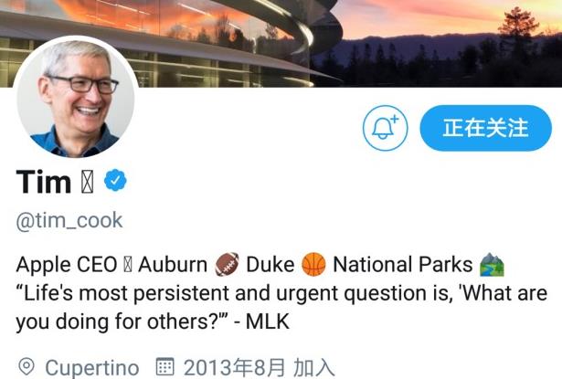Click the 2013年8月 加入 join date text
The image size is (562, 379).
click(259, 368)
